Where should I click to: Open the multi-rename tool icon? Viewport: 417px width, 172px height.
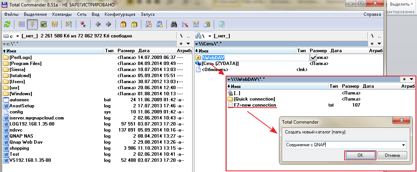tap(185, 24)
